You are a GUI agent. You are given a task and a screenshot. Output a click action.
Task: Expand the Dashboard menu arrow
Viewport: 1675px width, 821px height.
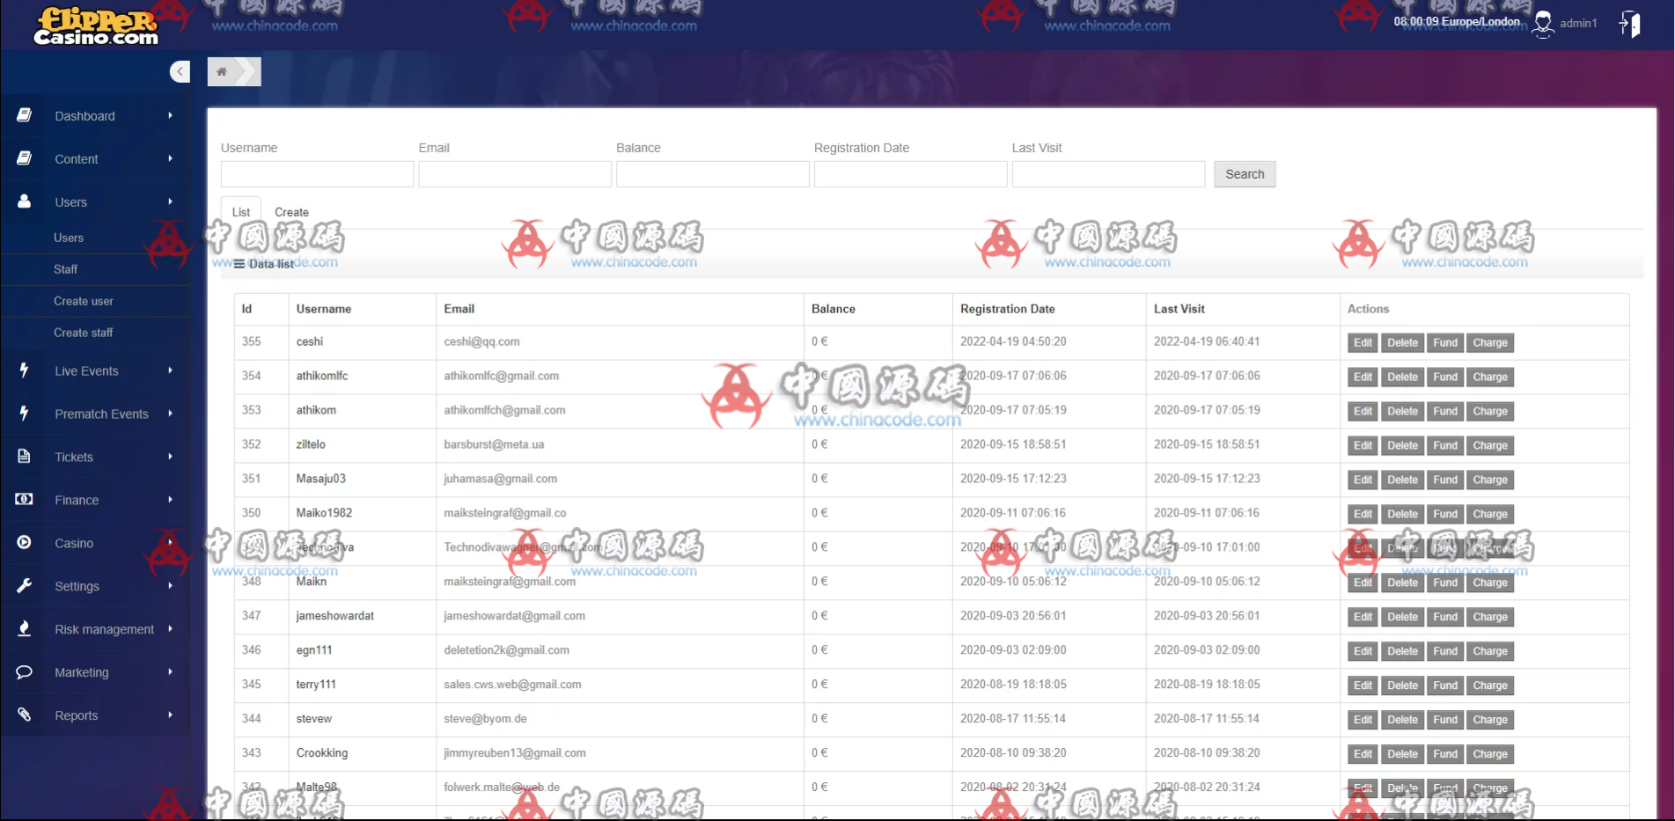(x=171, y=115)
